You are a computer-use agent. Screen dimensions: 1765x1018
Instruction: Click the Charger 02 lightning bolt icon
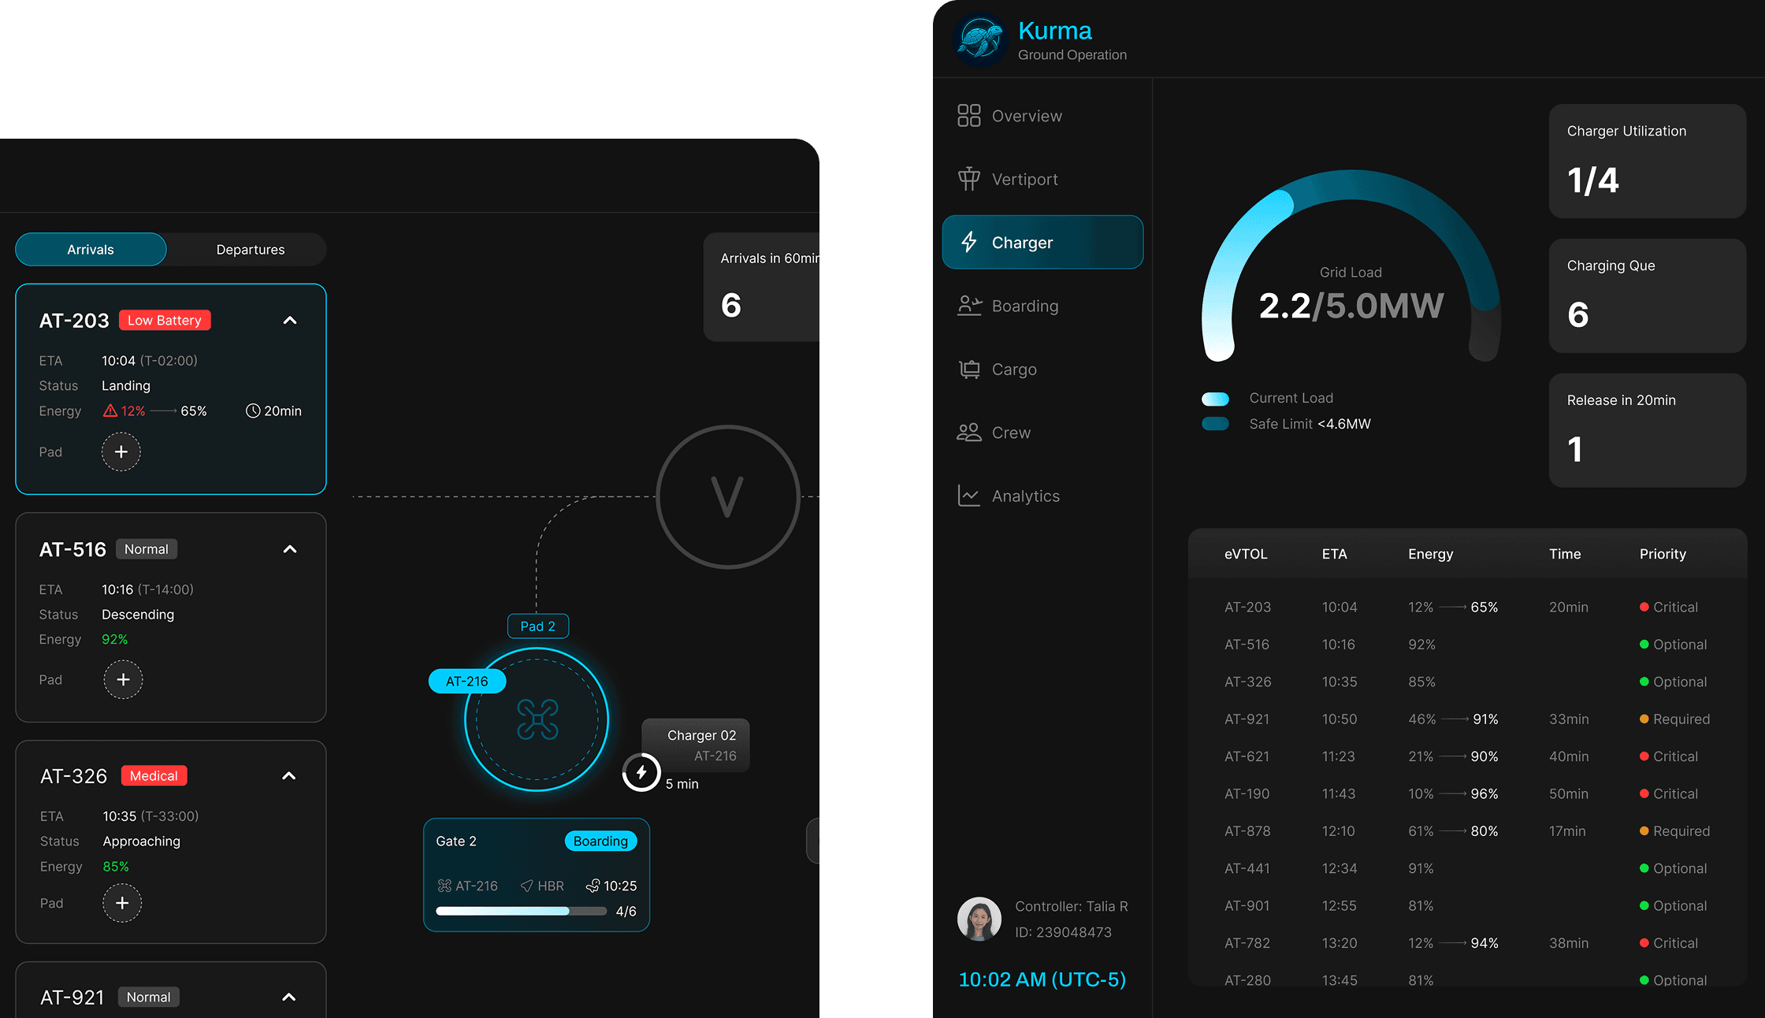pos(641,772)
